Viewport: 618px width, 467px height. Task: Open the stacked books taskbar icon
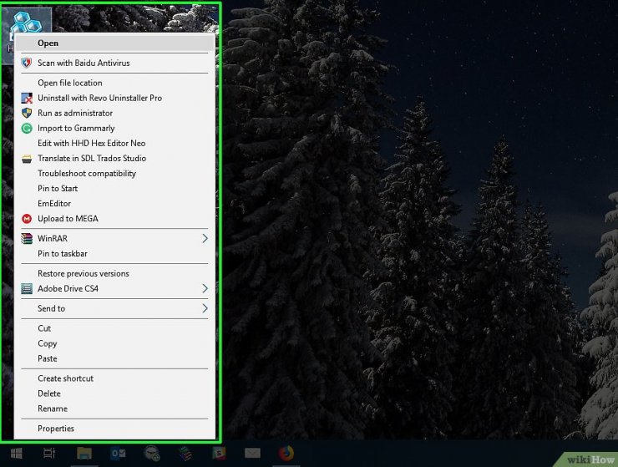(x=185, y=453)
